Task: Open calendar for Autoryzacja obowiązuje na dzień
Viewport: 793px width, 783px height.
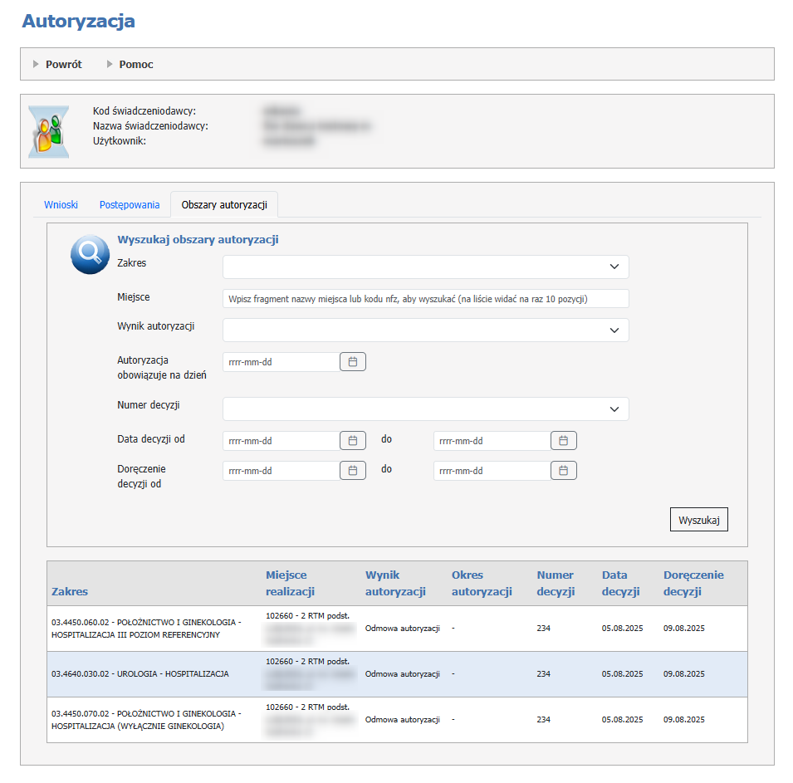Action: tap(352, 362)
